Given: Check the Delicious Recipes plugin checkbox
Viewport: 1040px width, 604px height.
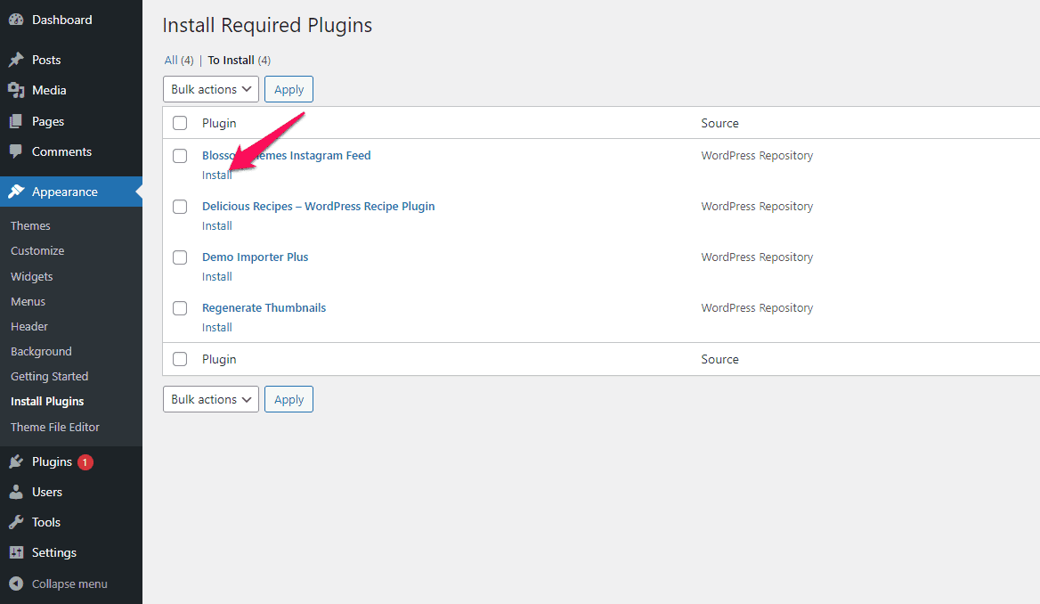Looking at the screenshot, I should pos(180,207).
